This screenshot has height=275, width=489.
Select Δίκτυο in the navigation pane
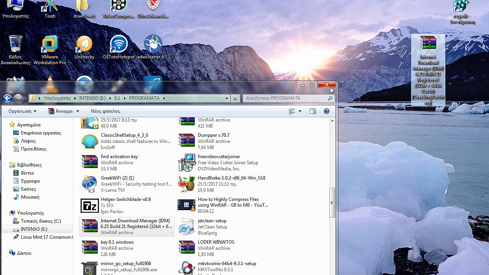coord(24,253)
